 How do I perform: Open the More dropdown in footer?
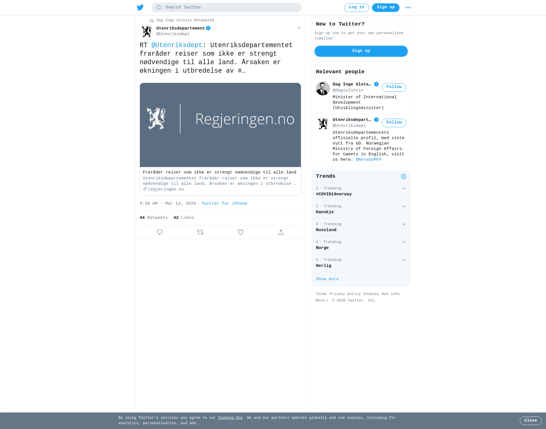click(322, 300)
